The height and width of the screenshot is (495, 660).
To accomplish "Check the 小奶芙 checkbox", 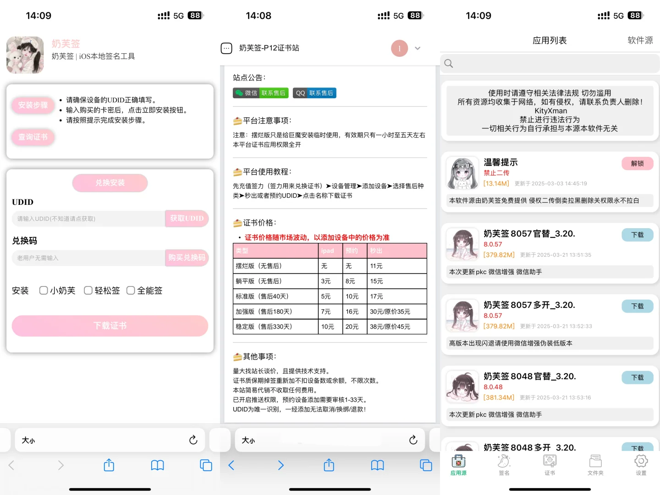I will [43, 290].
